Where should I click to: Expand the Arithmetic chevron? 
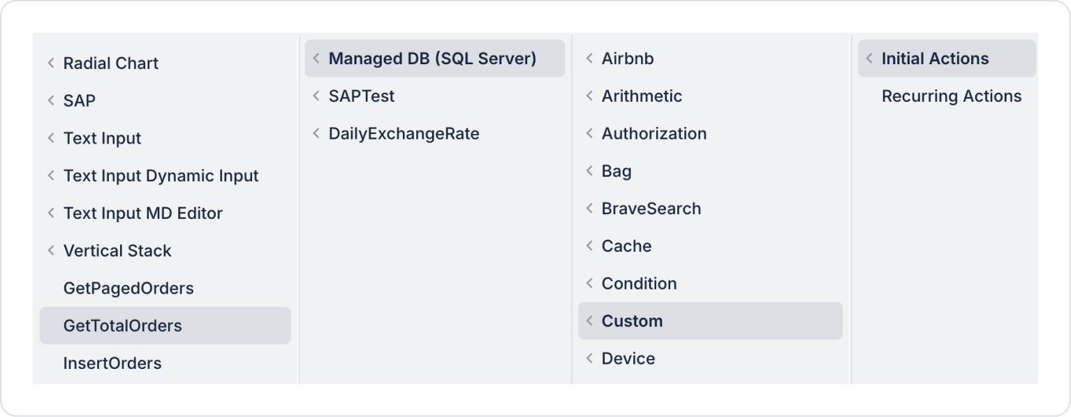click(x=589, y=96)
